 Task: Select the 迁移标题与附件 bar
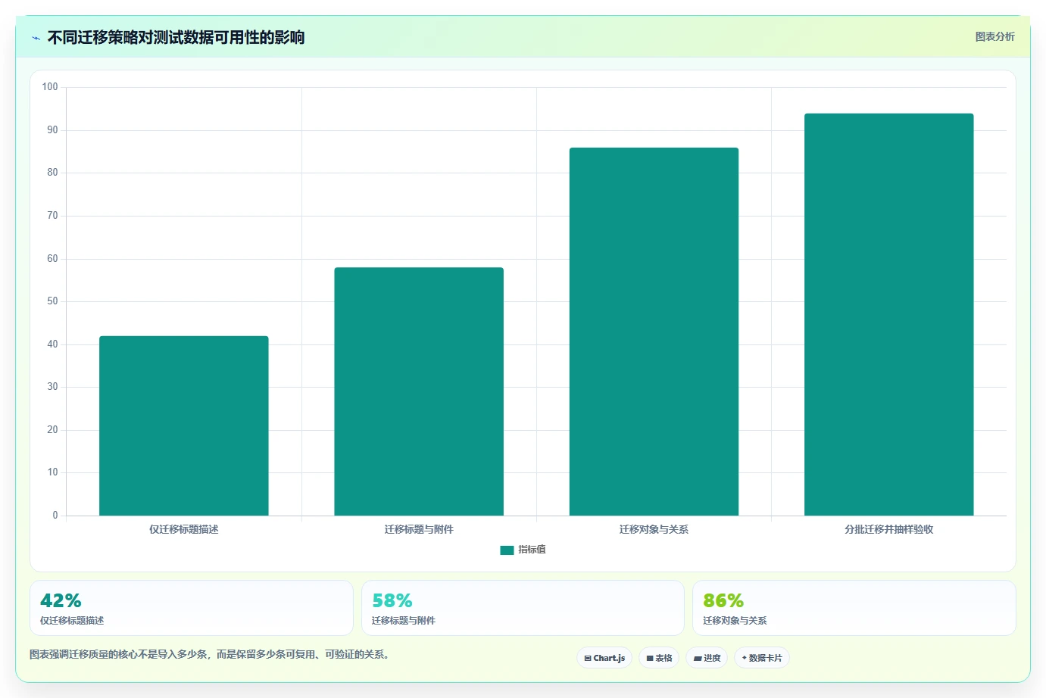coord(419,391)
